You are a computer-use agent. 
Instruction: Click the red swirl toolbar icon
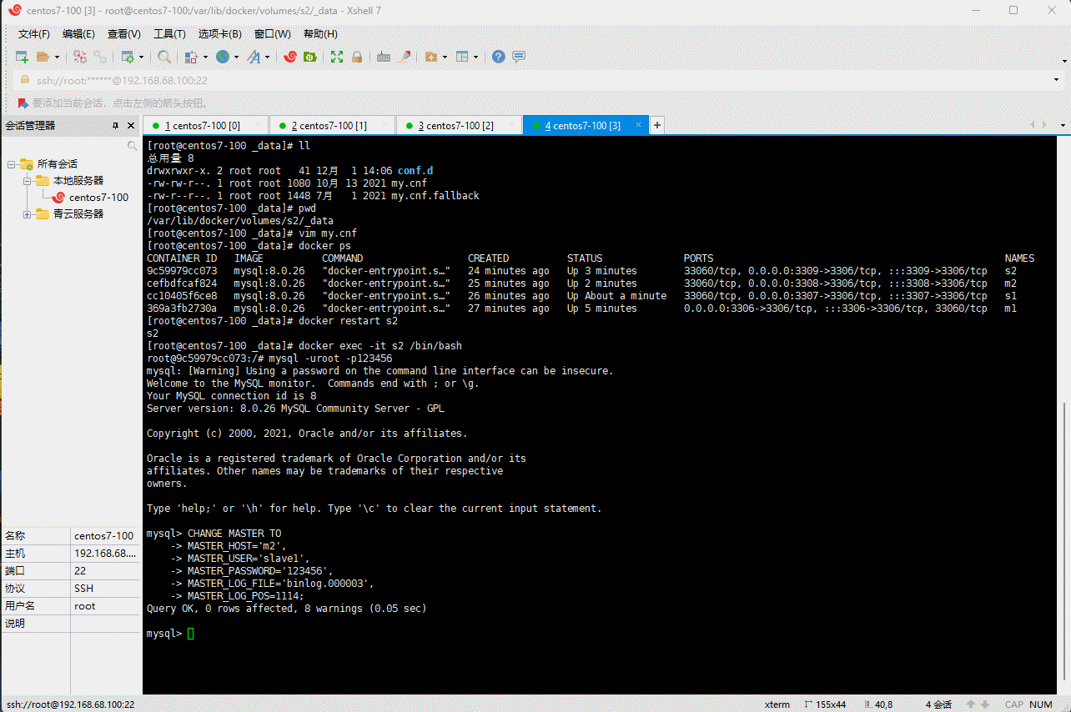[290, 57]
